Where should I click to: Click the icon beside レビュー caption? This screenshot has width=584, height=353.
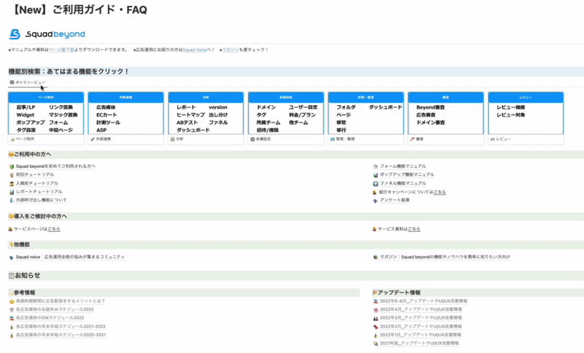click(x=492, y=139)
